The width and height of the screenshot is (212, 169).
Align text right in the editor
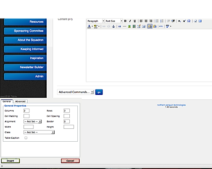(x=151, y=21)
